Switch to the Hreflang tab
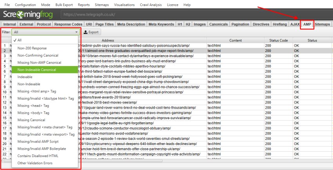This screenshot has width=333, height=170. (x=280, y=24)
